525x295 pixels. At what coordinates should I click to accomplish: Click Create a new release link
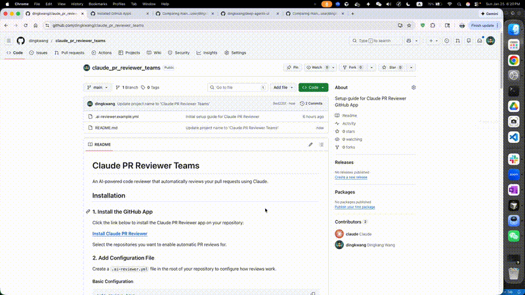[351, 177]
